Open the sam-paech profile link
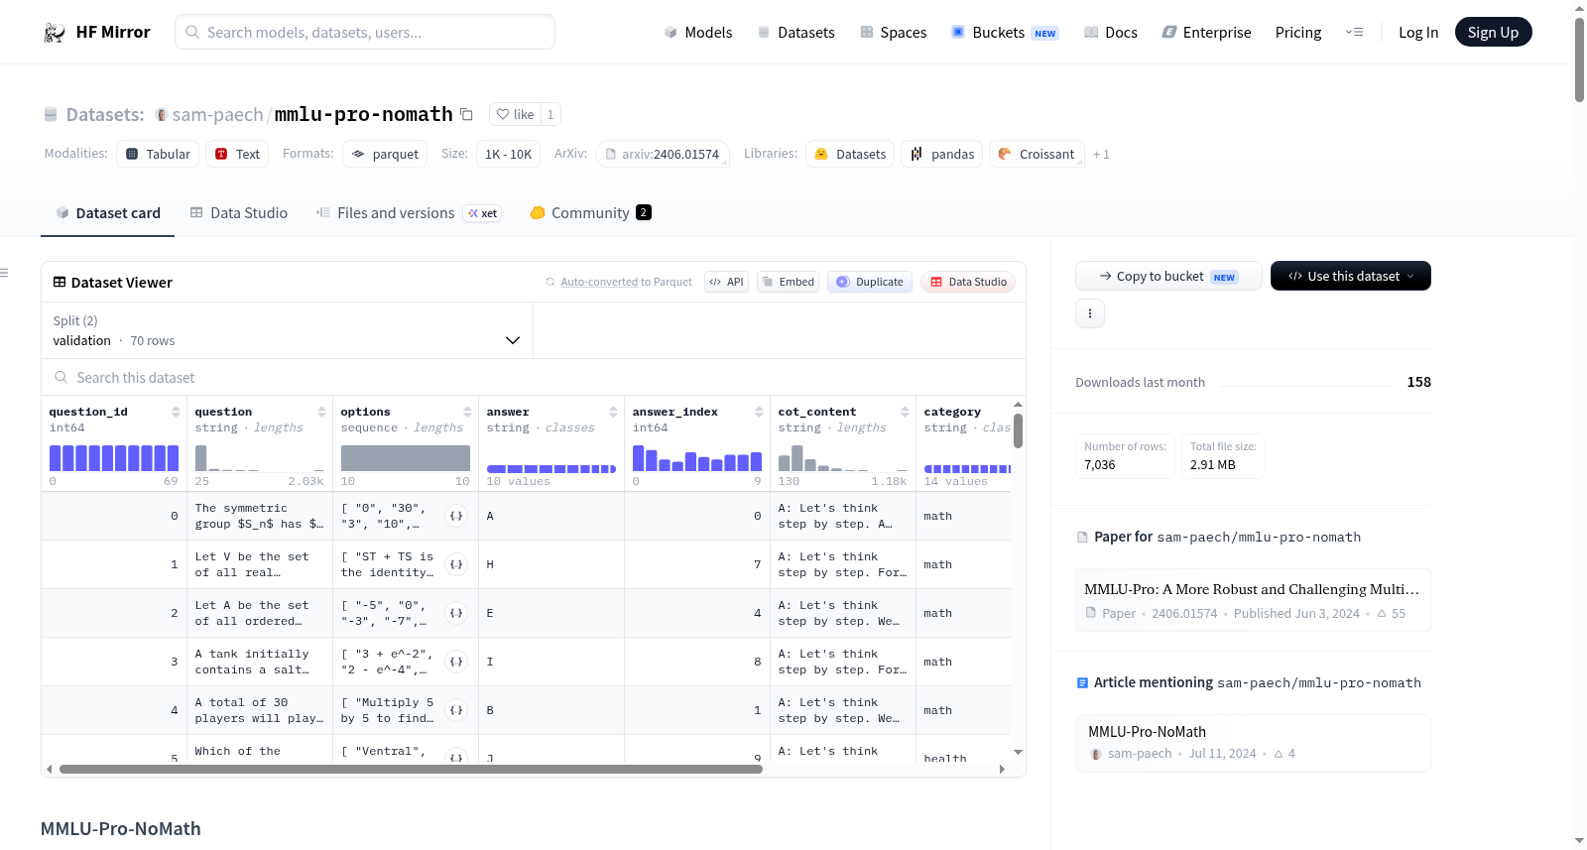The height and width of the screenshot is (850, 1587). [217, 114]
